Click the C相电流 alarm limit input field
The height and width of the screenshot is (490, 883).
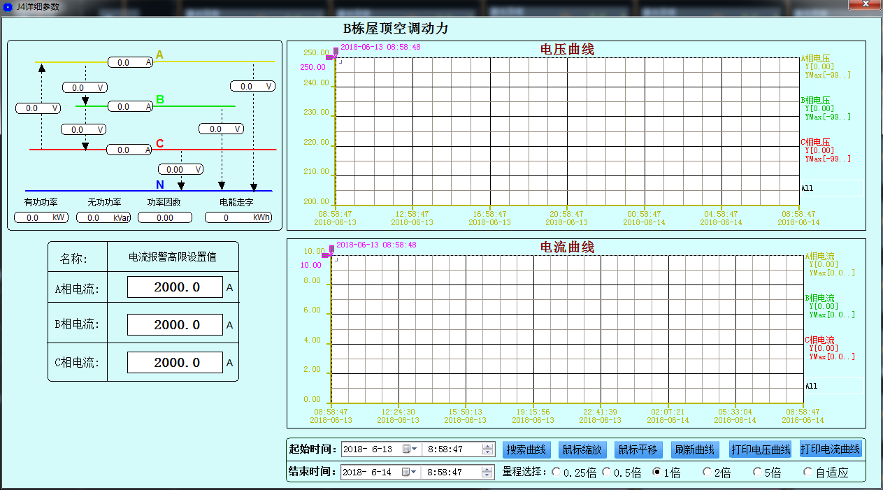coord(175,362)
